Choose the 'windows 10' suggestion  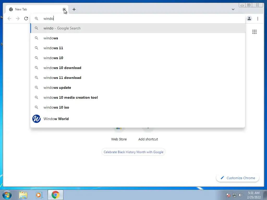point(138,58)
